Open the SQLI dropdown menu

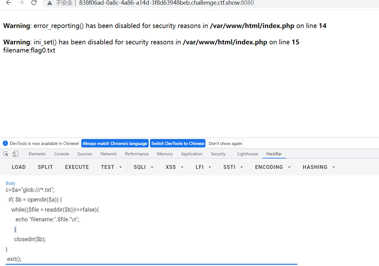pos(143,167)
